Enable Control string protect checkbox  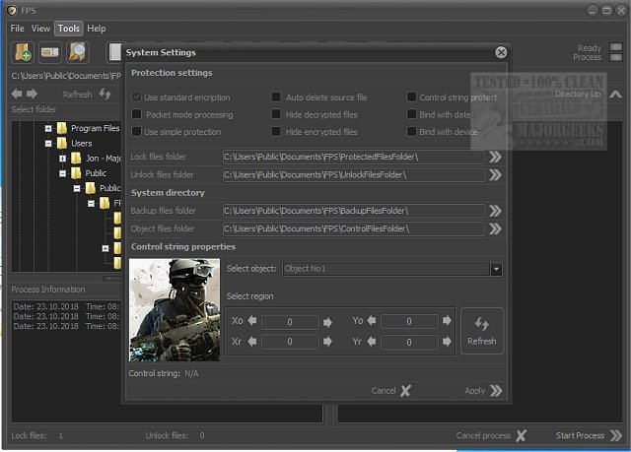point(411,97)
